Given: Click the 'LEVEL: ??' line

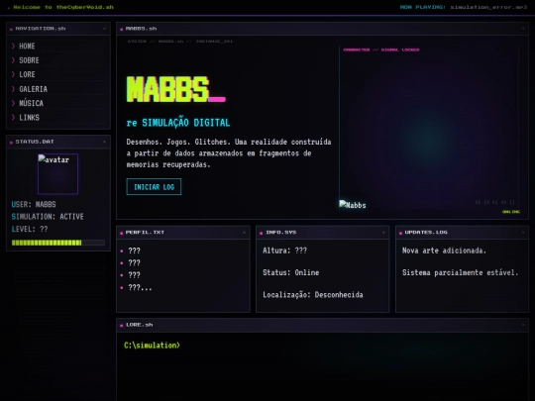Looking at the screenshot, I should [x=30, y=229].
